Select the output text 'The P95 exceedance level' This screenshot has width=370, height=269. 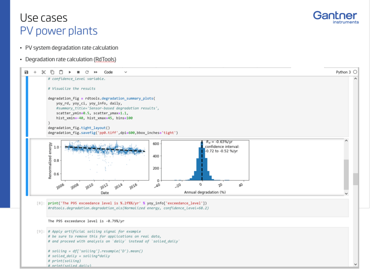[75, 221]
